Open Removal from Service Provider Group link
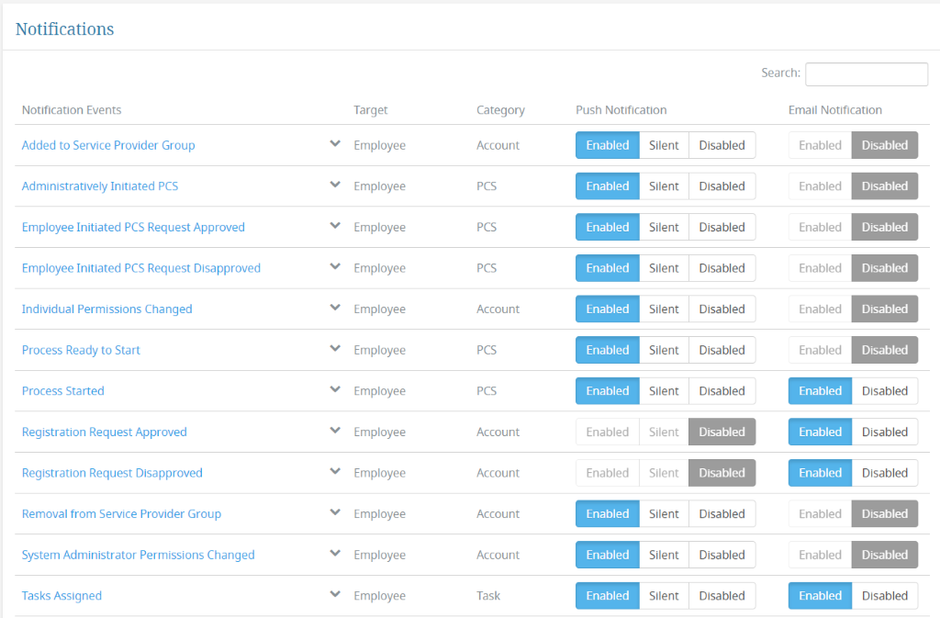Viewport: 940px width, 618px height. pyautogui.click(x=121, y=513)
